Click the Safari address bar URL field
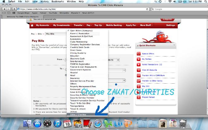The image size is (208, 130). tap(83, 9)
